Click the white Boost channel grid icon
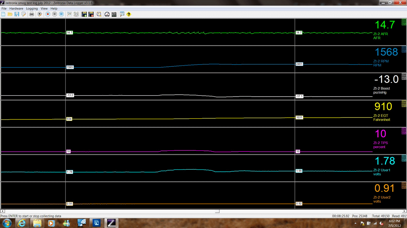The height and width of the screenshot is (228, 407). tap(404, 76)
